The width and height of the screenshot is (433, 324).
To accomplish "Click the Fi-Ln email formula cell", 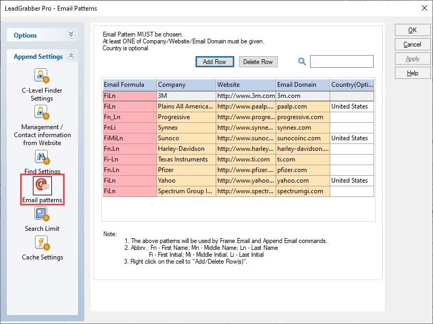I will point(129,159).
